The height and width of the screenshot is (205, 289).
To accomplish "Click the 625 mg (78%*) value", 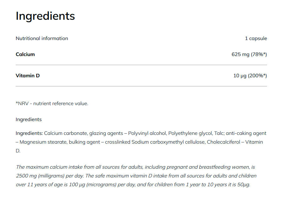I will pyautogui.click(x=249, y=54).
